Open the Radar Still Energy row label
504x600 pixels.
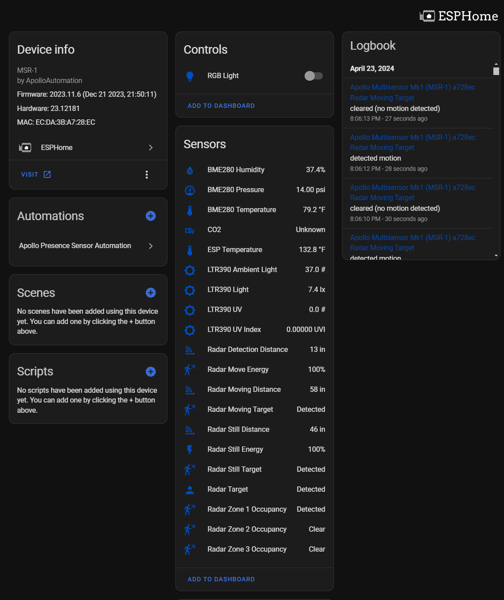pyautogui.click(x=235, y=450)
